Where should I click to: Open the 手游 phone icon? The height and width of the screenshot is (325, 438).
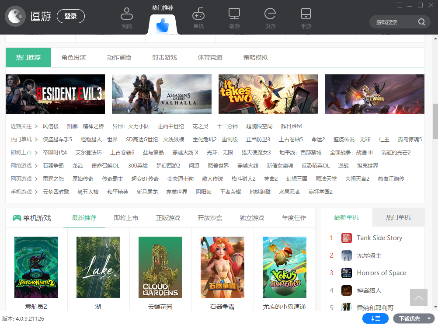coord(306,14)
